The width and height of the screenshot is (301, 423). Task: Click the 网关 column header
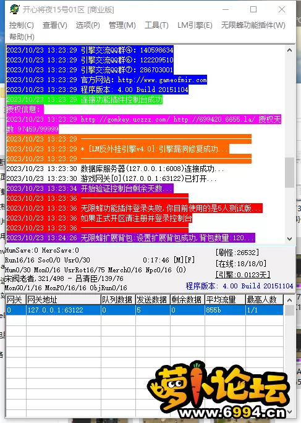15,299
